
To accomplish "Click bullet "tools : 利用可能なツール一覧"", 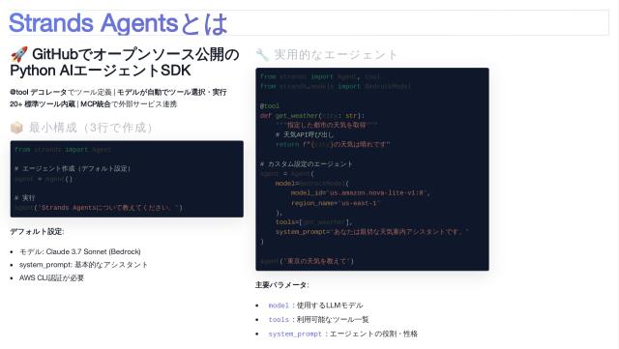I will tap(318, 320).
